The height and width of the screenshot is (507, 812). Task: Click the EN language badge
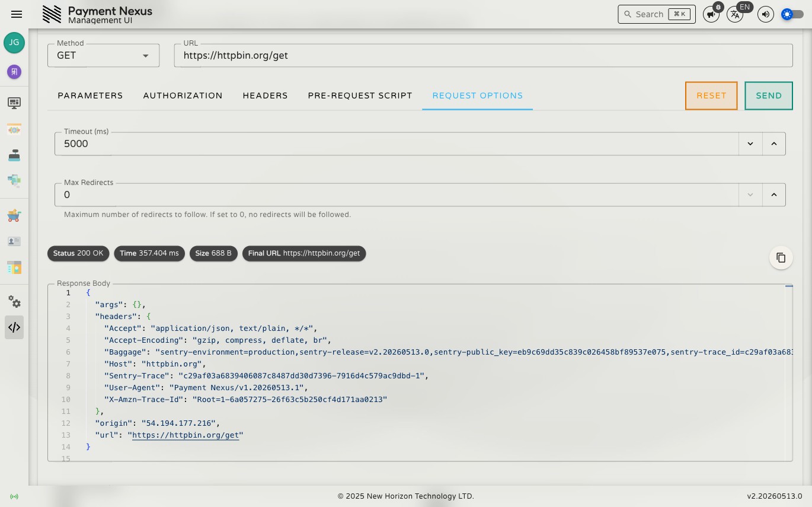[x=744, y=7]
